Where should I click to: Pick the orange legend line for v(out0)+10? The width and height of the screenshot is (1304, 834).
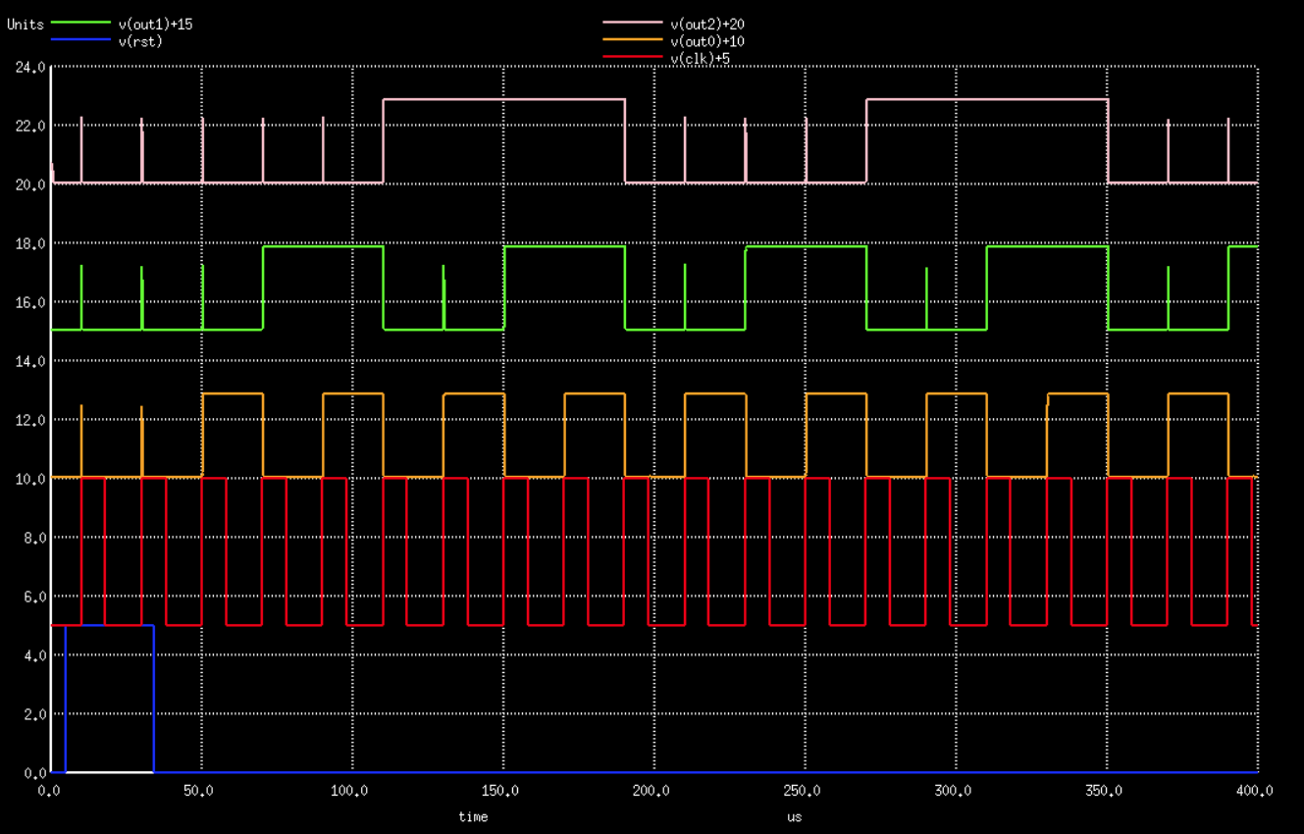632,41
